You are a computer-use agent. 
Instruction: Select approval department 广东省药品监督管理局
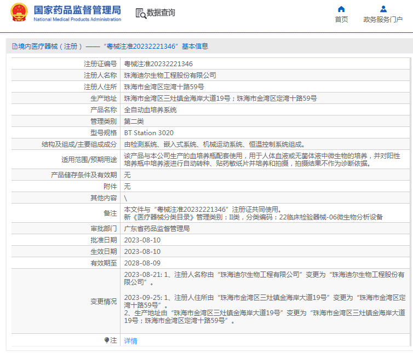[157, 229]
